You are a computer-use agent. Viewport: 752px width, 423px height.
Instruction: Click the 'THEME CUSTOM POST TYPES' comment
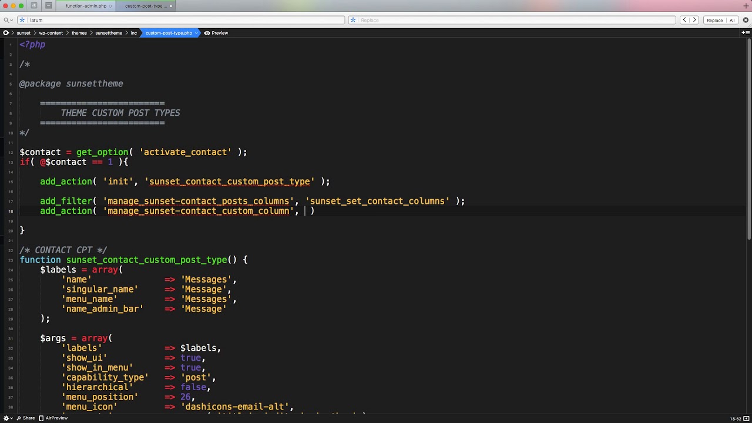pyautogui.click(x=120, y=113)
